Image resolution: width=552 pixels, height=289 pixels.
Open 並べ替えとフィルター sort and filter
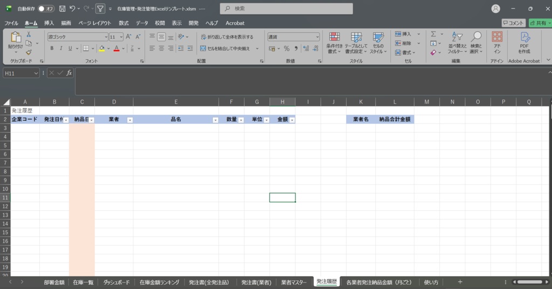pos(457,43)
